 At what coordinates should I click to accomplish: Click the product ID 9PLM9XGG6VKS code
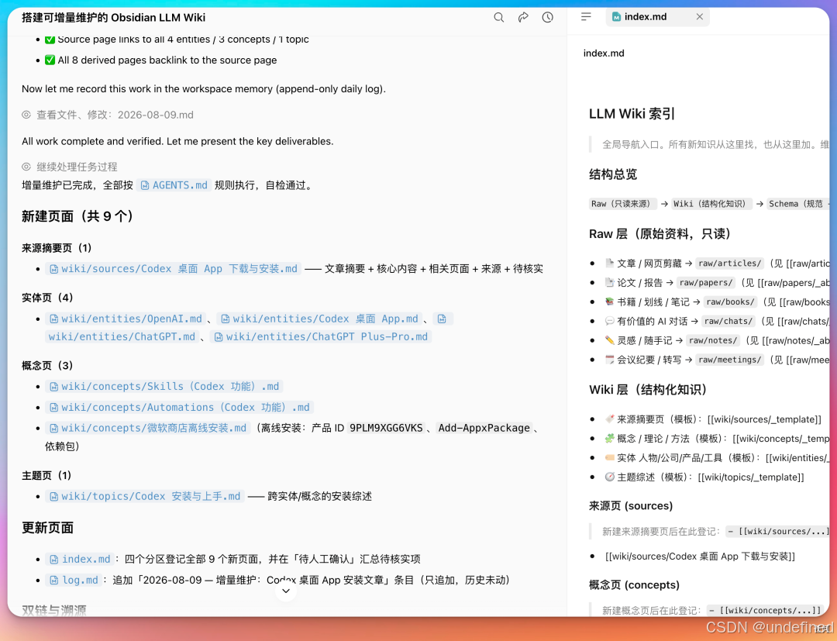(386, 428)
